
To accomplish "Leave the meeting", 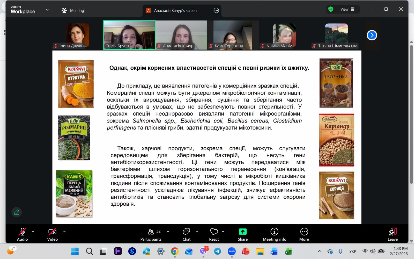I will 393,234.
